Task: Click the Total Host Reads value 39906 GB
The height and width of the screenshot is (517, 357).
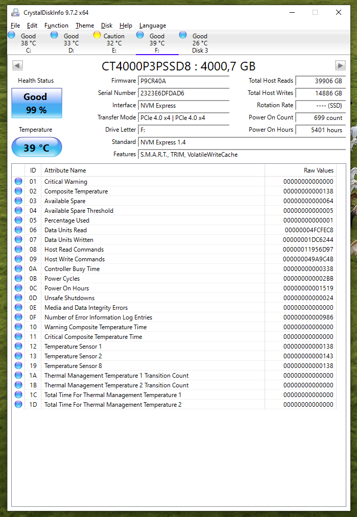Action: [321, 81]
